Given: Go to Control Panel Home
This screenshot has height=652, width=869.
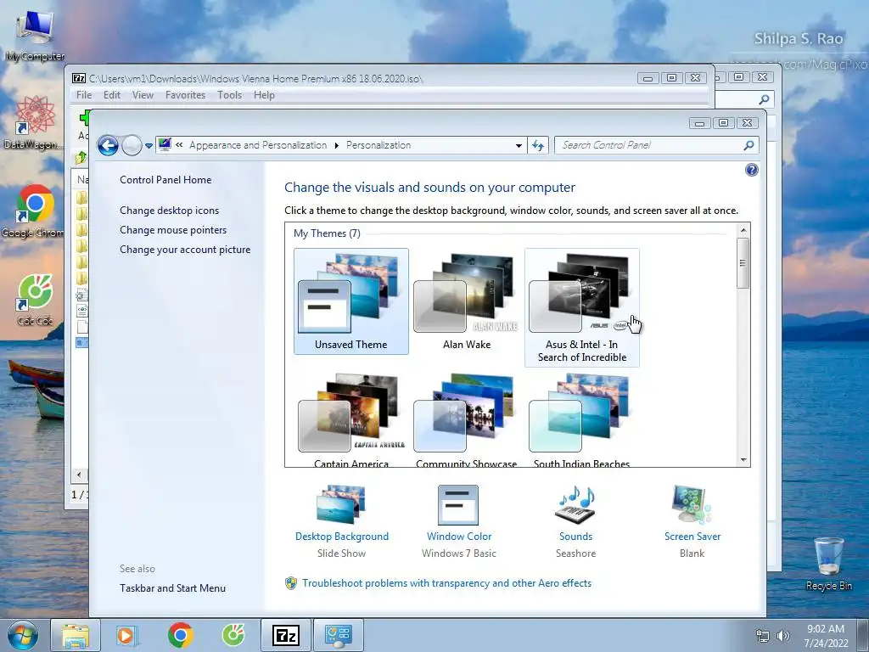Looking at the screenshot, I should click(165, 180).
